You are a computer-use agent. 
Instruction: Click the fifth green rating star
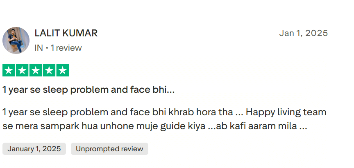(63, 70)
